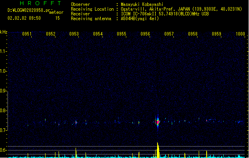Click the 0952 time marker
The height and width of the screenshot is (158, 249).
tap(51, 34)
